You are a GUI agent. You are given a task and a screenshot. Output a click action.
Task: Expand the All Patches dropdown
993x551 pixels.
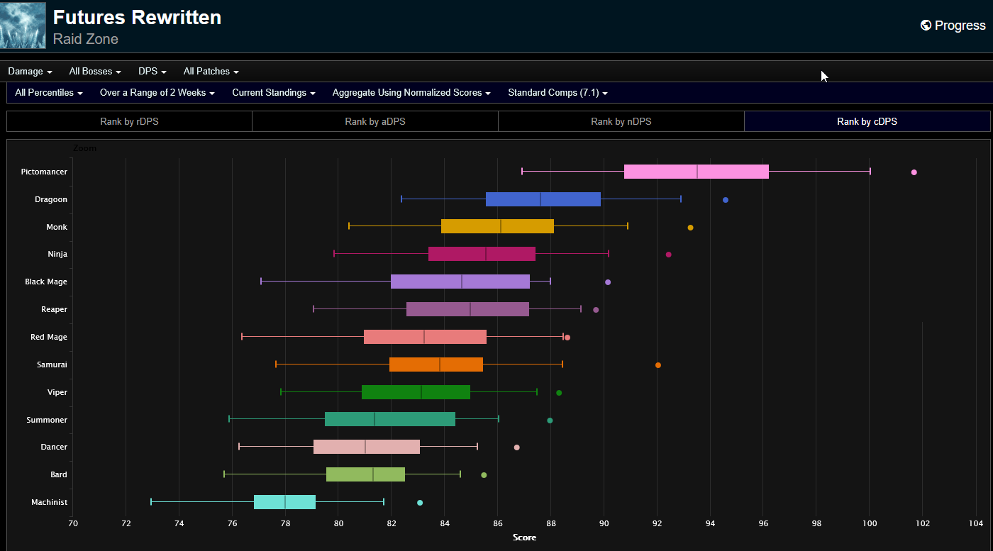tap(211, 72)
